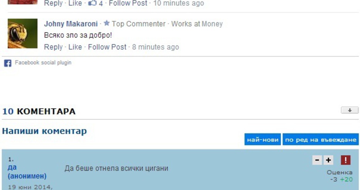The height and width of the screenshot is (190, 360).
Task: Click the minus vote icon on comment 1
Action: point(317,160)
